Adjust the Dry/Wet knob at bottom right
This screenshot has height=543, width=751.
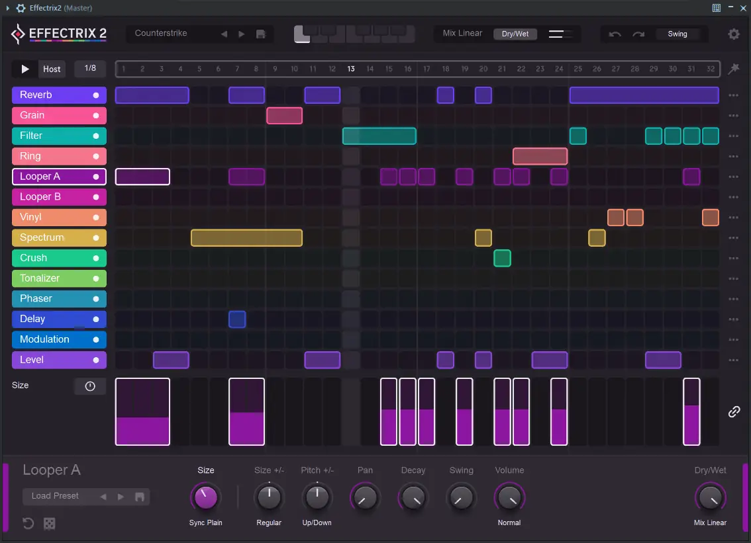point(710,497)
